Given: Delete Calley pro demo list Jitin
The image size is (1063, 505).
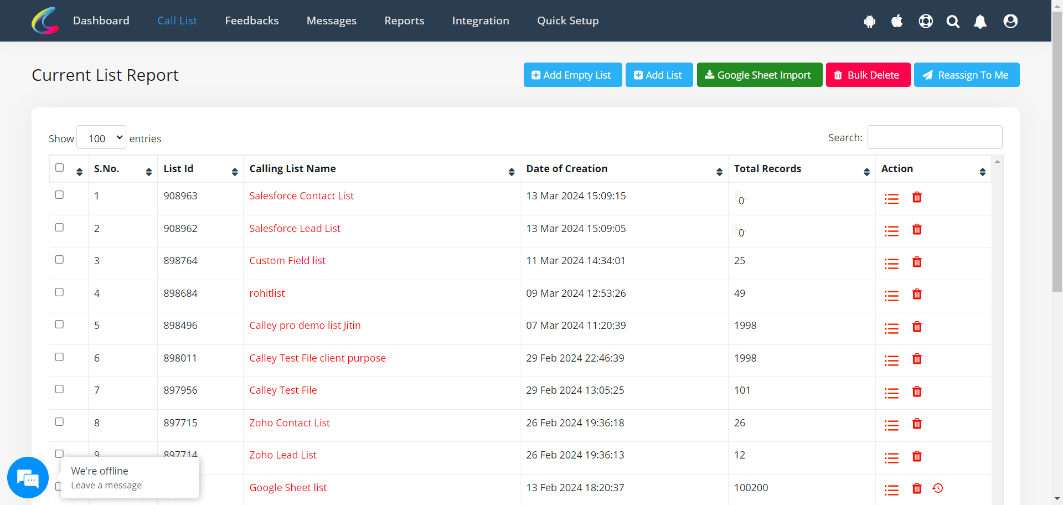Looking at the screenshot, I should (x=917, y=327).
